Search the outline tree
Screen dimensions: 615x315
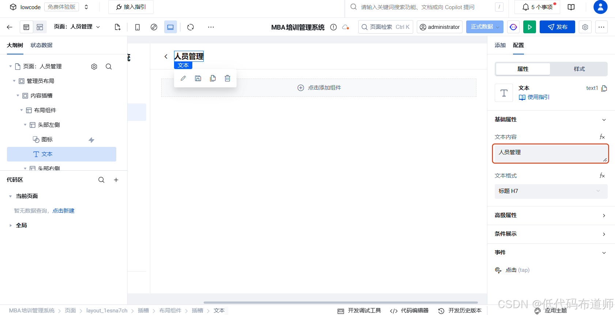click(x=109, y=67)
